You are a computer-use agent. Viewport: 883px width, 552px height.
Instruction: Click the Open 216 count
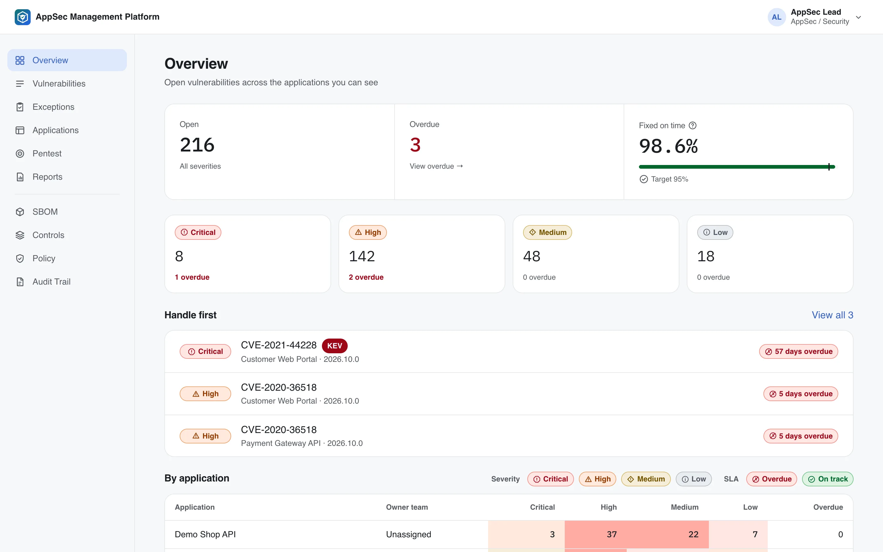tap(197, 145)
